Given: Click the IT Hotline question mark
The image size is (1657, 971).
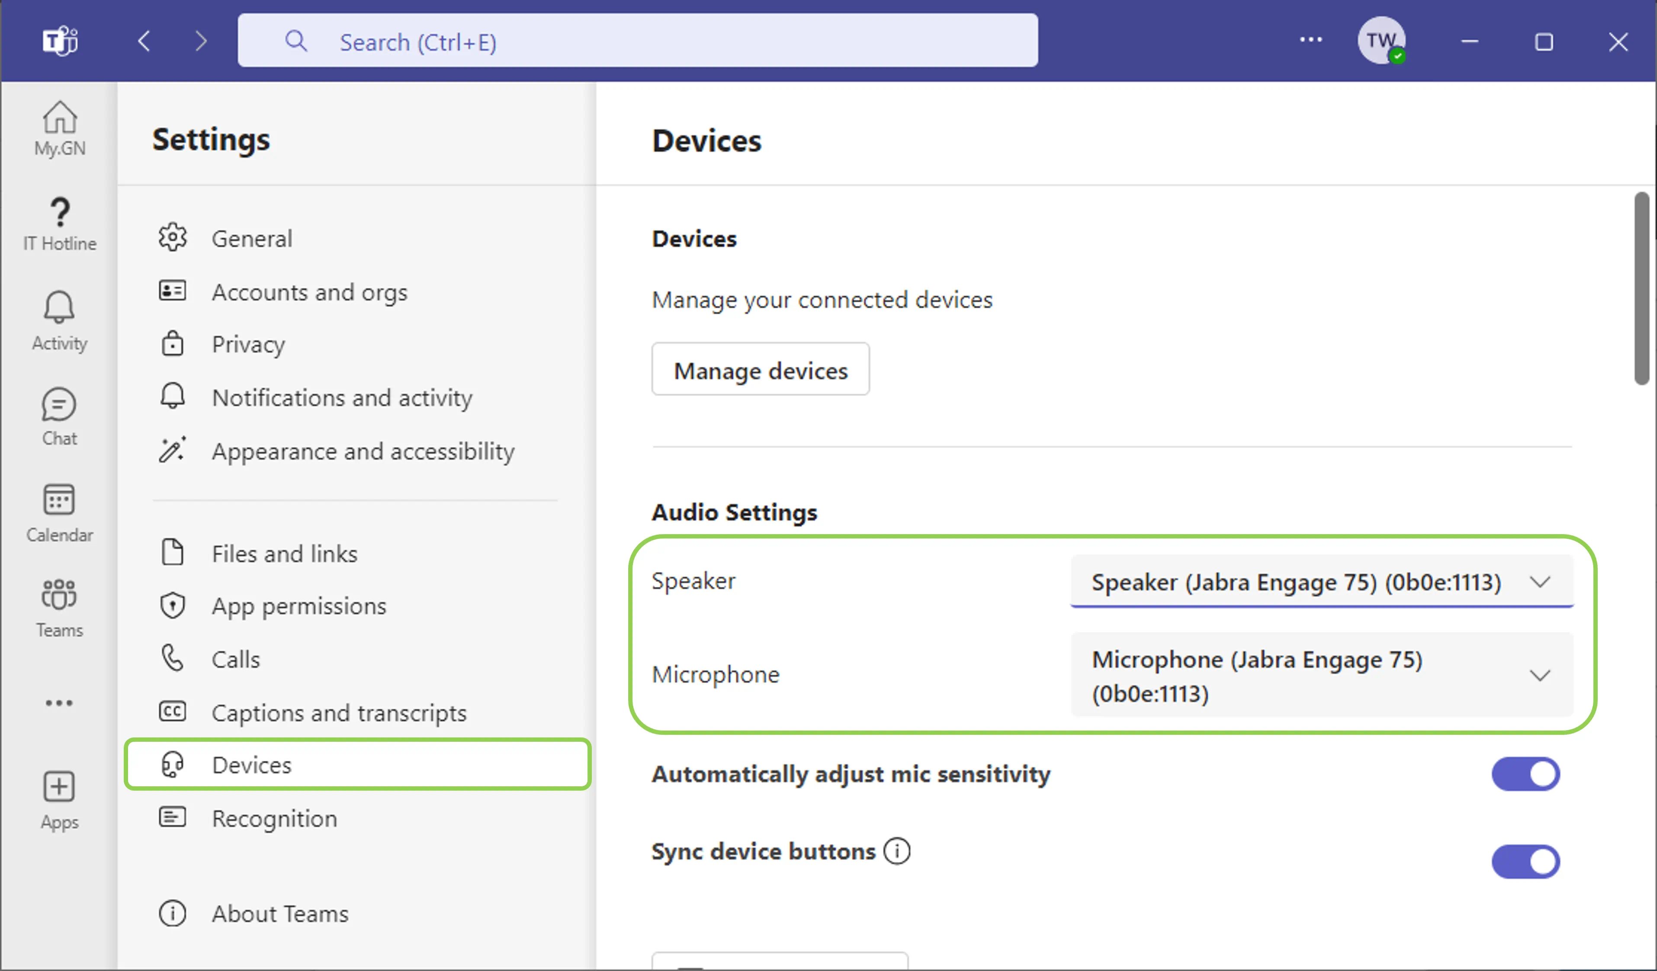Looking at the screenshot, I should [59, 224].
